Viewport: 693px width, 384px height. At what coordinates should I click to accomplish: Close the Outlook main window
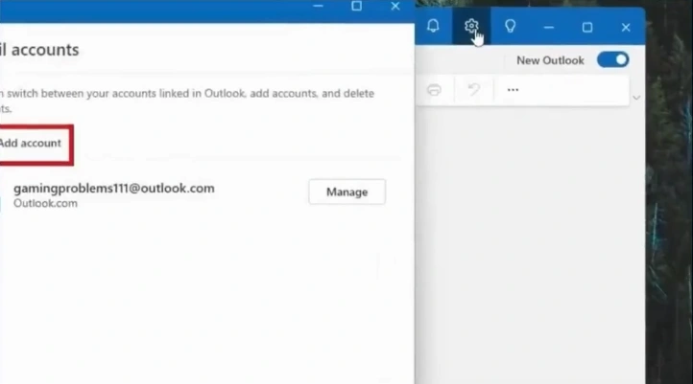click(626, 28)
